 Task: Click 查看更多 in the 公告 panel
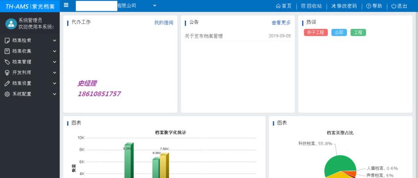coord(281,23)
